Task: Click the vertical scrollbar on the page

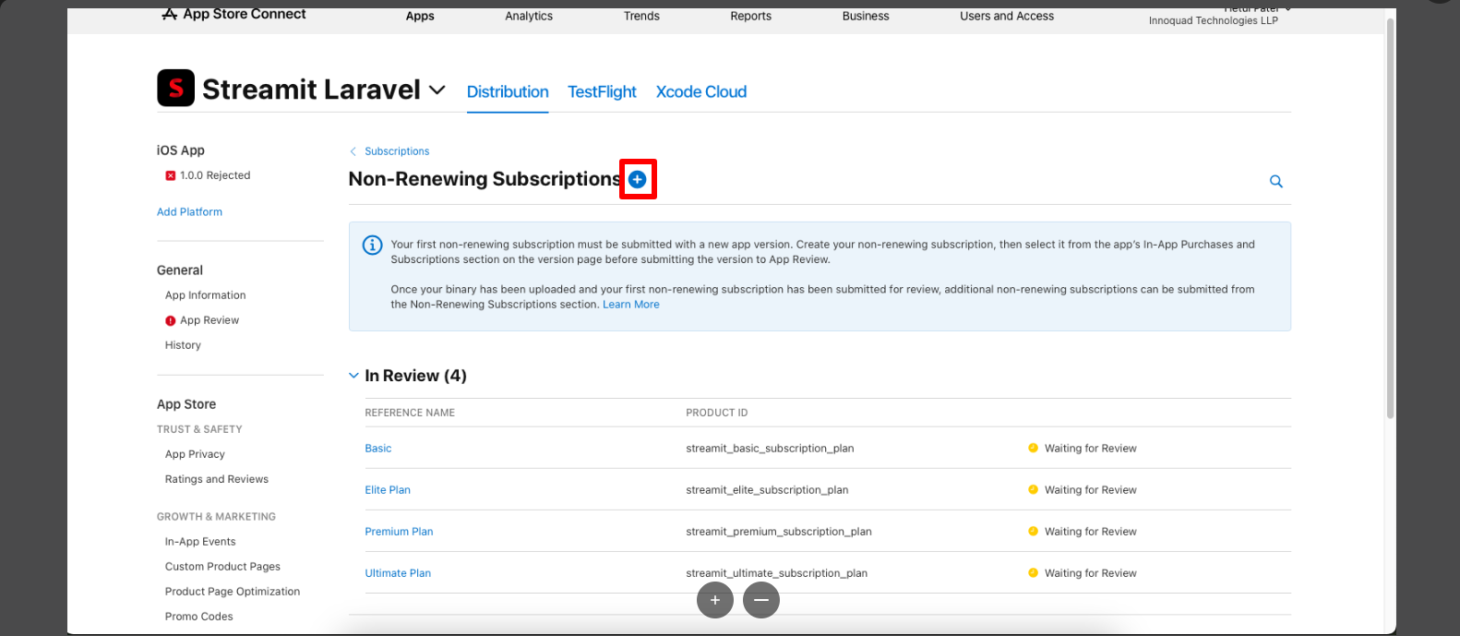Action: (x=1391, y=218)
